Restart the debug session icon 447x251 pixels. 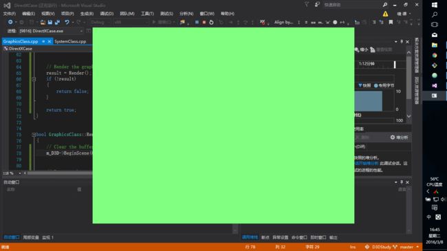point(211,22)
